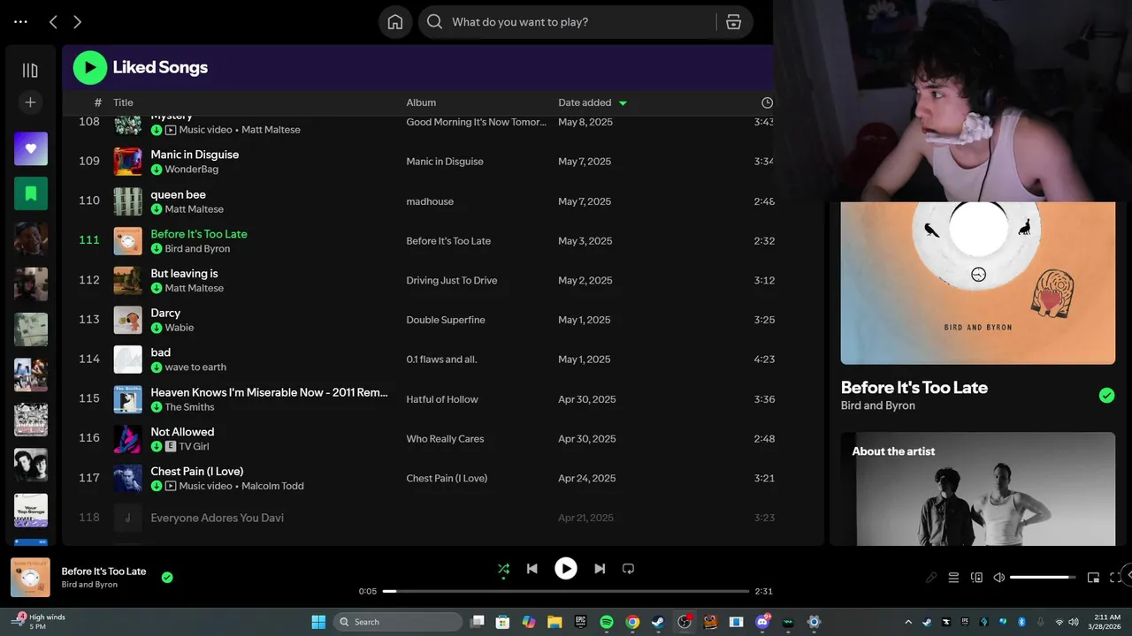Viewport: 1132px width, 636px height.
Task: Click the green Date added sort arrow
Action: [623, 103]
